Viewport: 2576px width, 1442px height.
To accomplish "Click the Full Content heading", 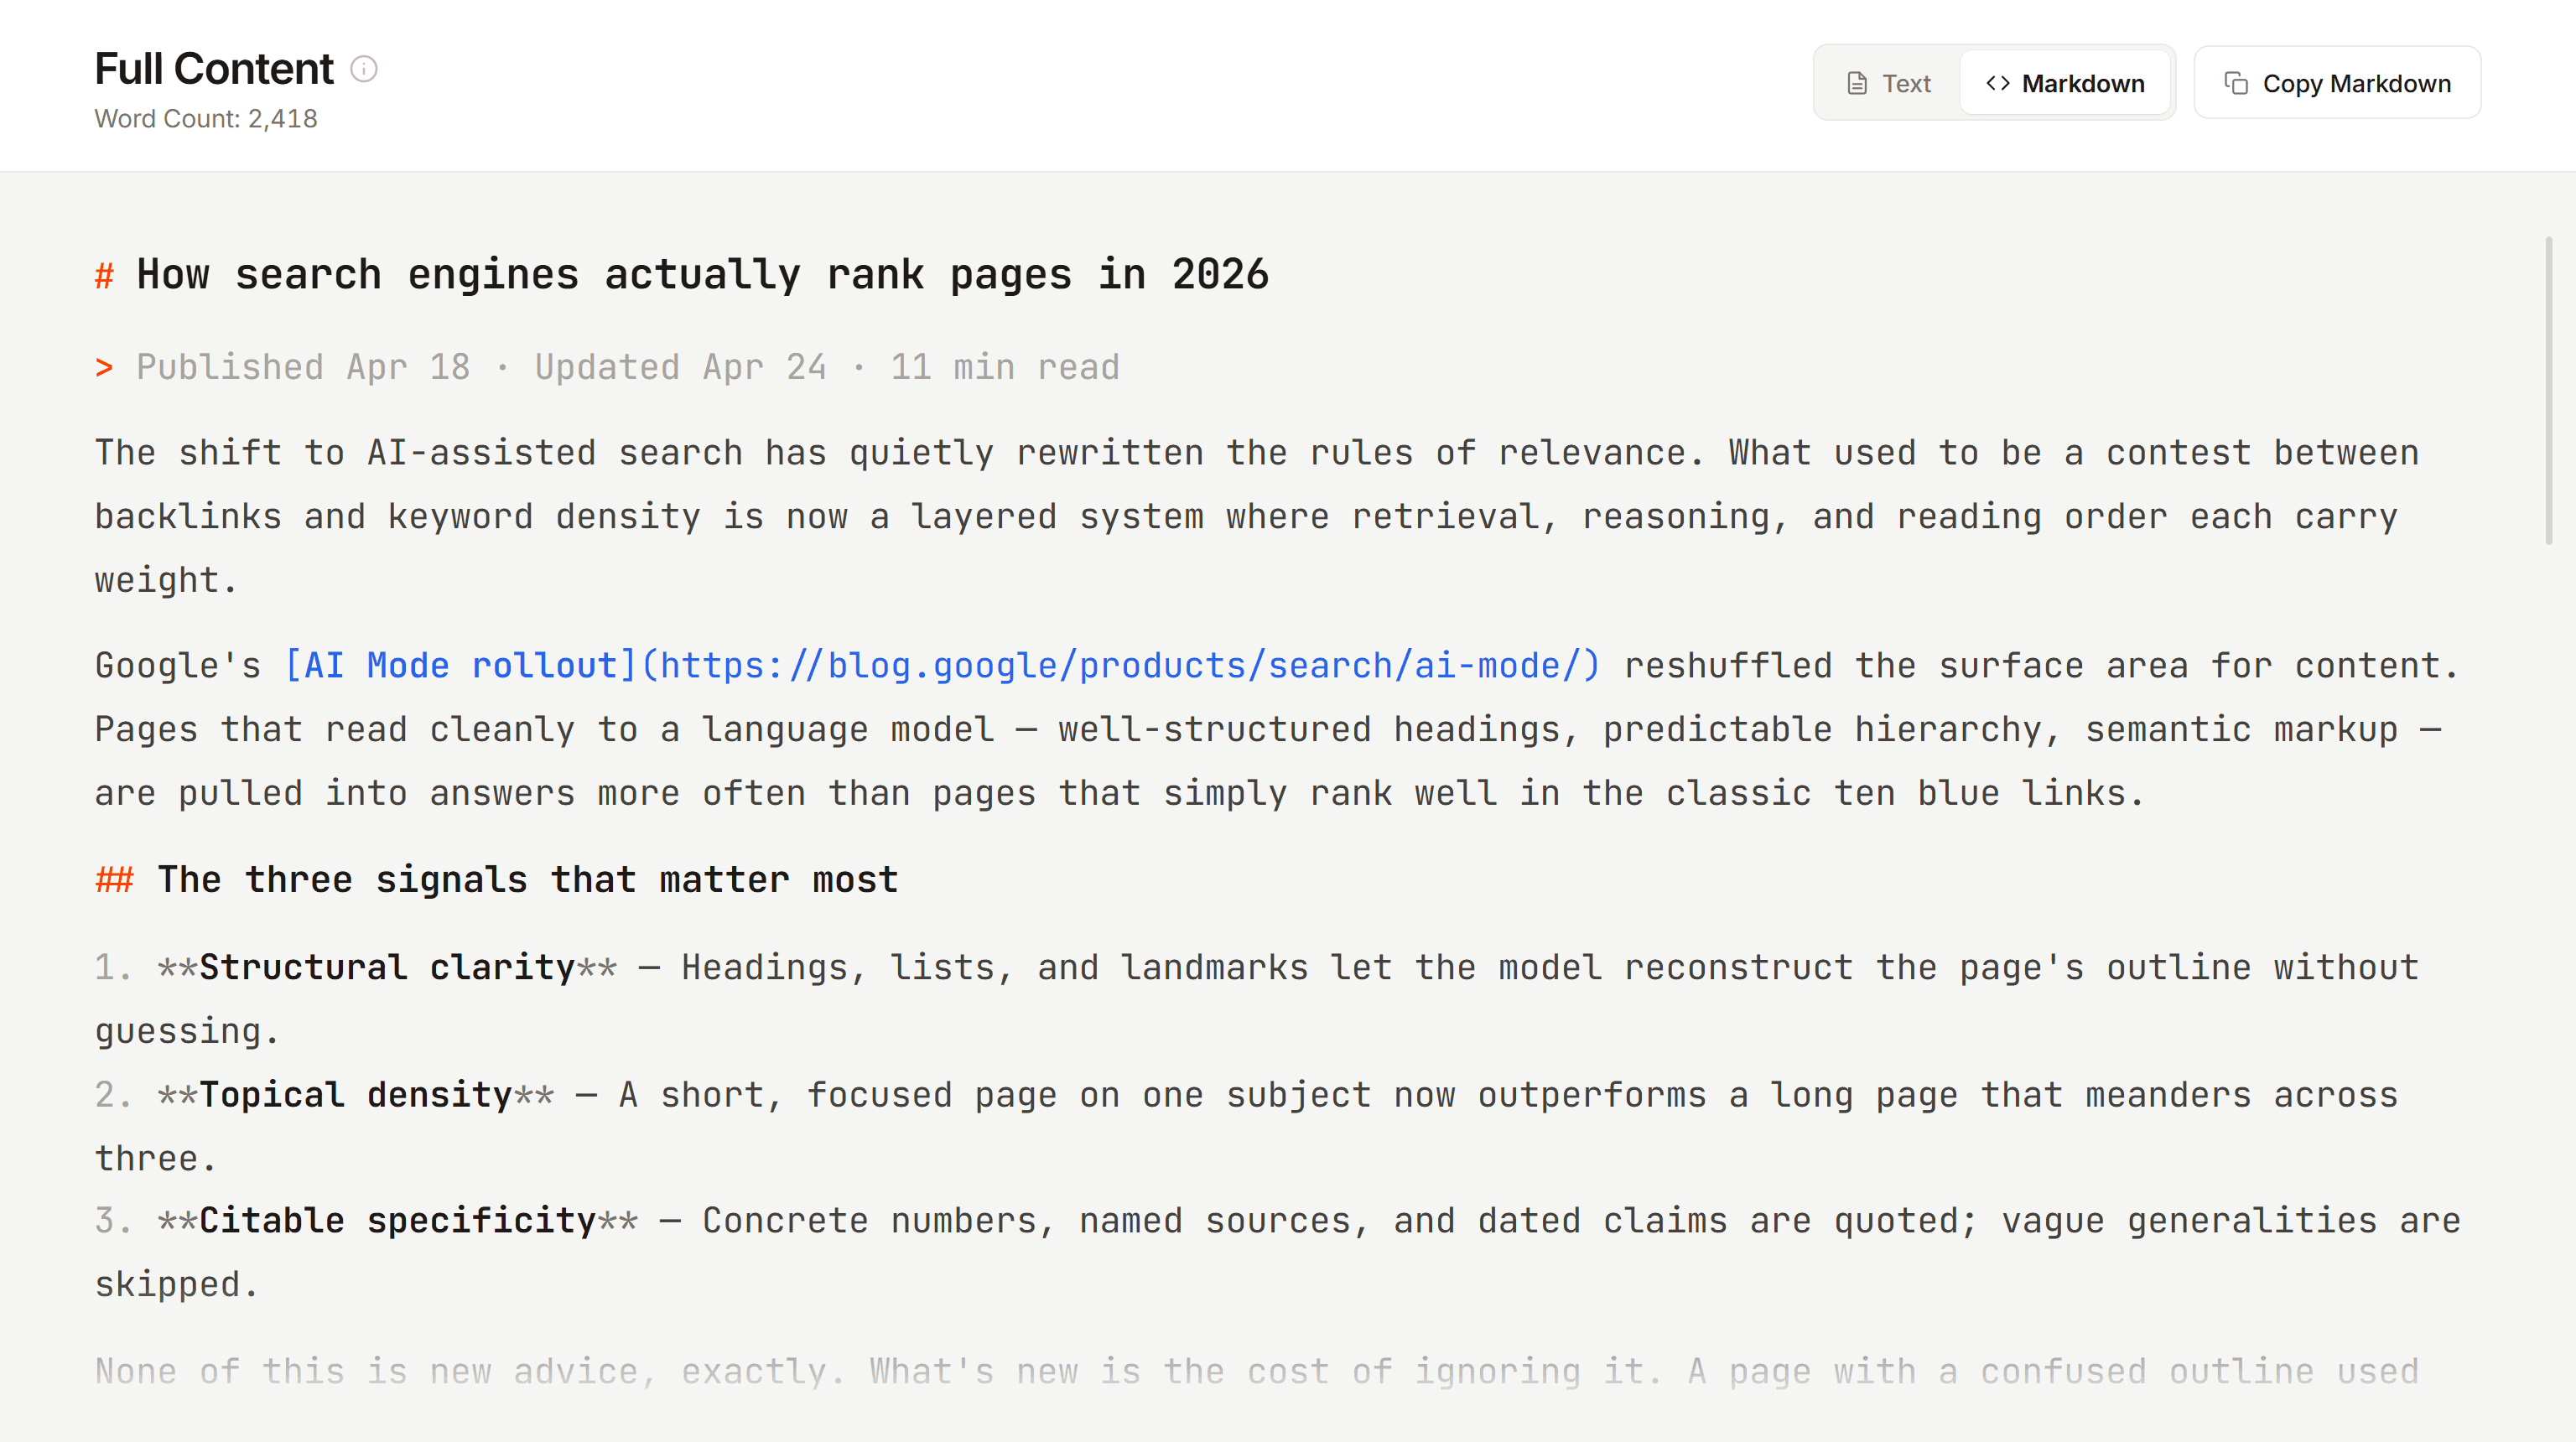I will (214, 69).
